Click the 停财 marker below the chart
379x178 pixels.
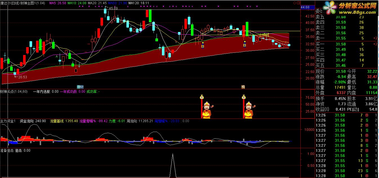[x=80, y=87]
